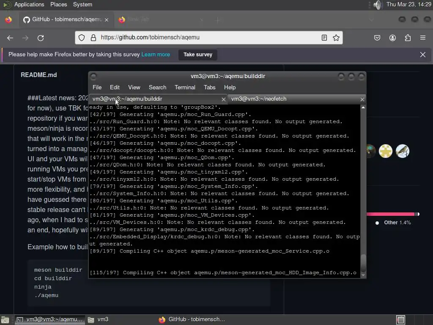
Task: Select the vm3@vm3:~/aqemu/builddir terminal tab
Action: (x=158, y=99)
